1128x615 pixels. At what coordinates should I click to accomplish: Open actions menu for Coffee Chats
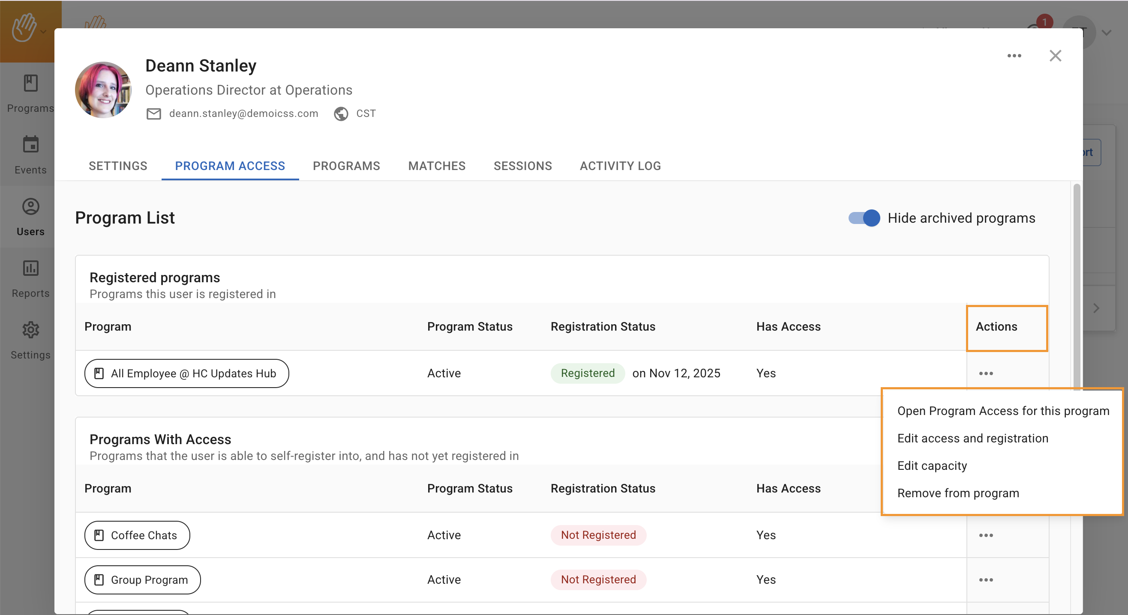[986, 535]
